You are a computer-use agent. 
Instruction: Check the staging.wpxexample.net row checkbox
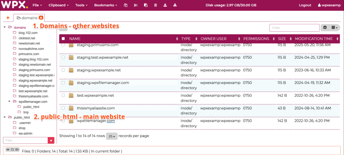[63, 70]
